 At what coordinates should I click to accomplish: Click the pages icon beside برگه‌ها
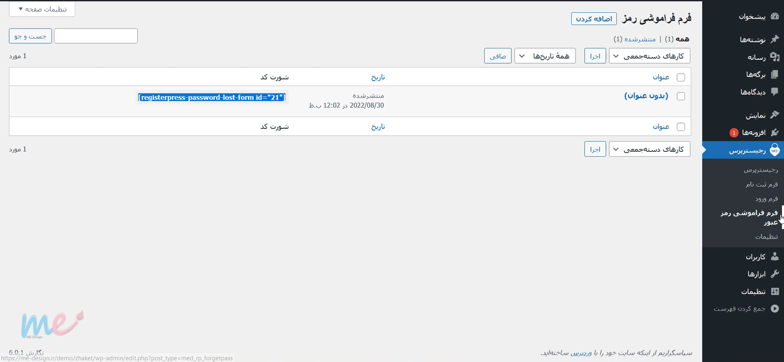click(x=775, y=74)
